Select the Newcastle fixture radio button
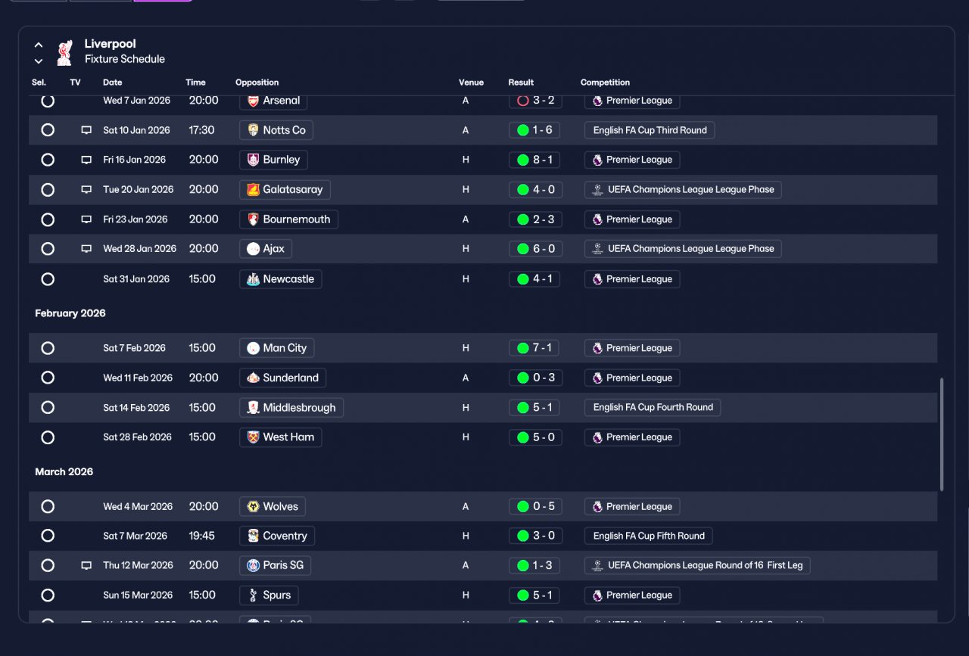 48,279
